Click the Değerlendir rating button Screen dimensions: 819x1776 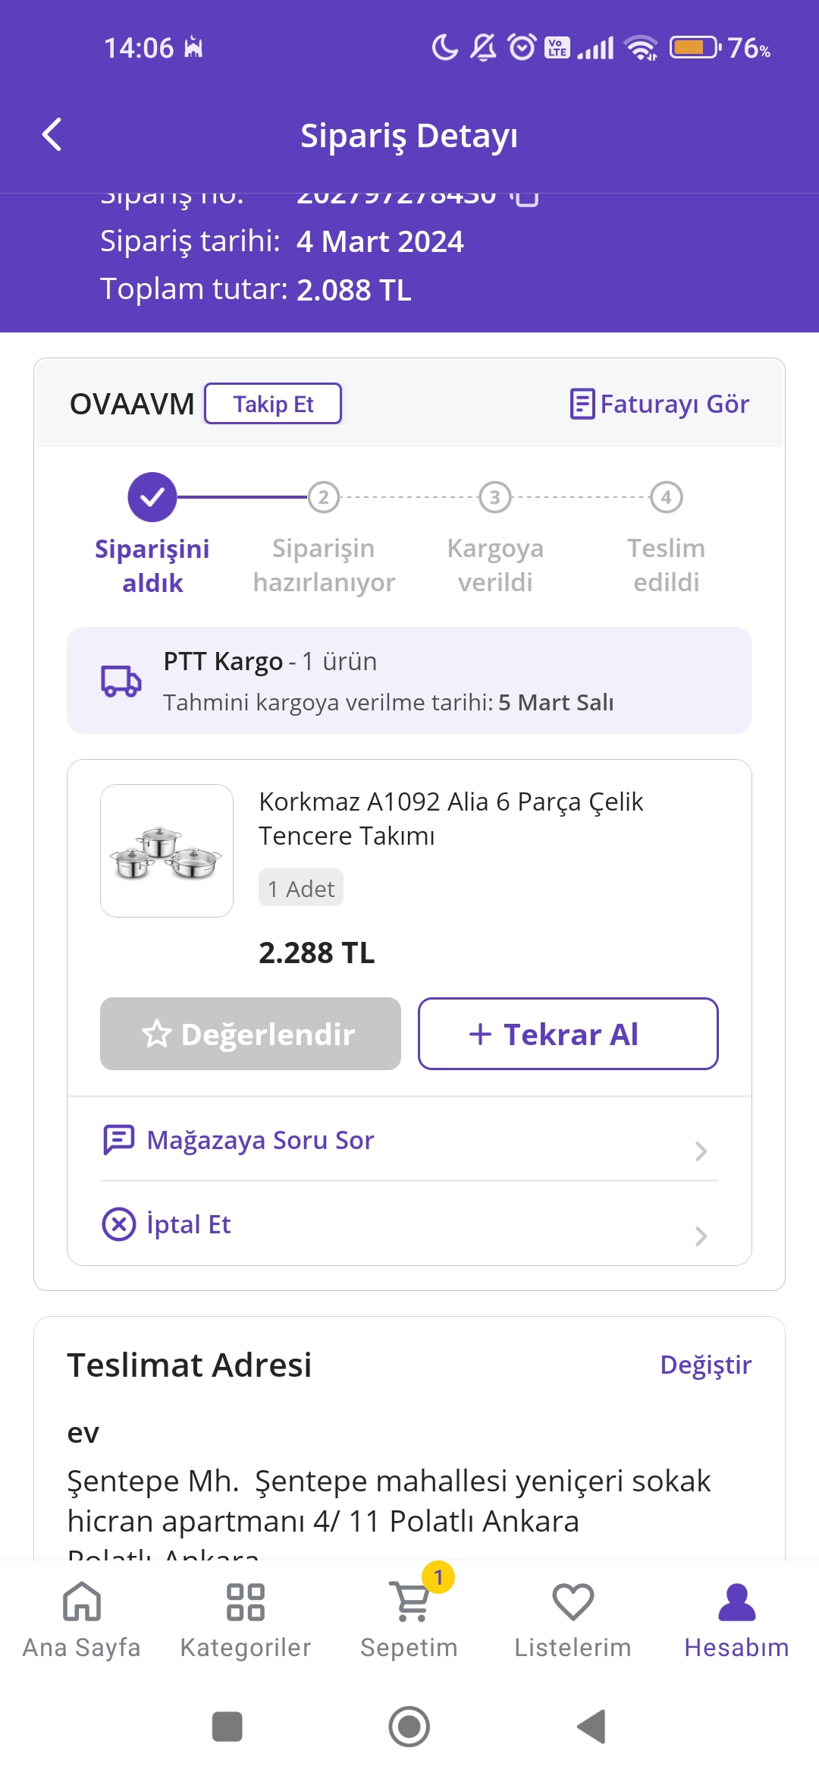(x=250, y=1034)
